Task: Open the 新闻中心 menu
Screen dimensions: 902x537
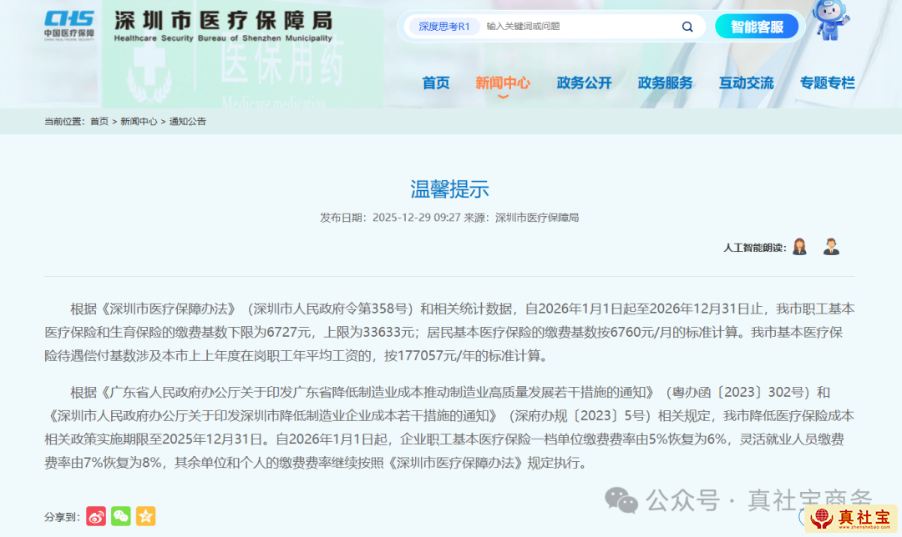Action: [503, 83]
